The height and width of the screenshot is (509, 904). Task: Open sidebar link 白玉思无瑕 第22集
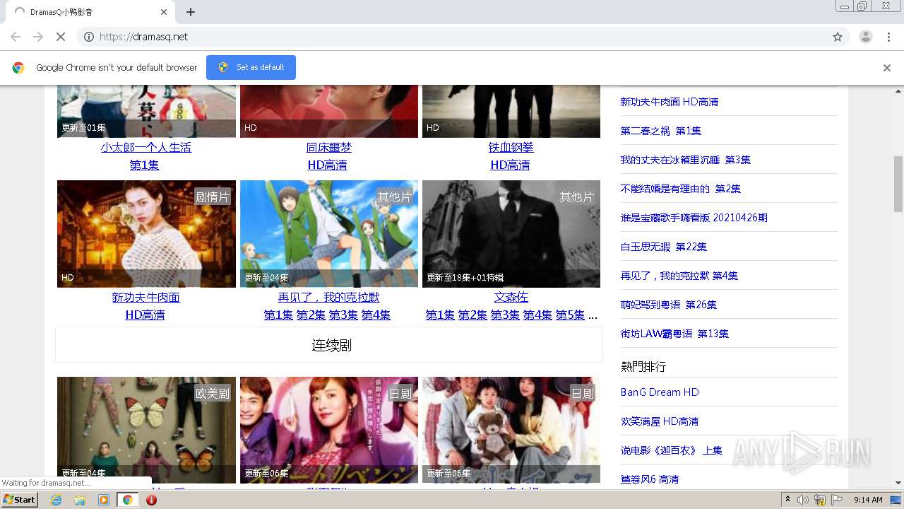pos(664,247)
